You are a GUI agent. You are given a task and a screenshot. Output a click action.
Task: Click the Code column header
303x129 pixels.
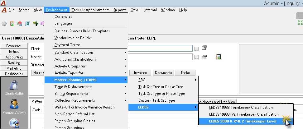(x=37, y=110)
